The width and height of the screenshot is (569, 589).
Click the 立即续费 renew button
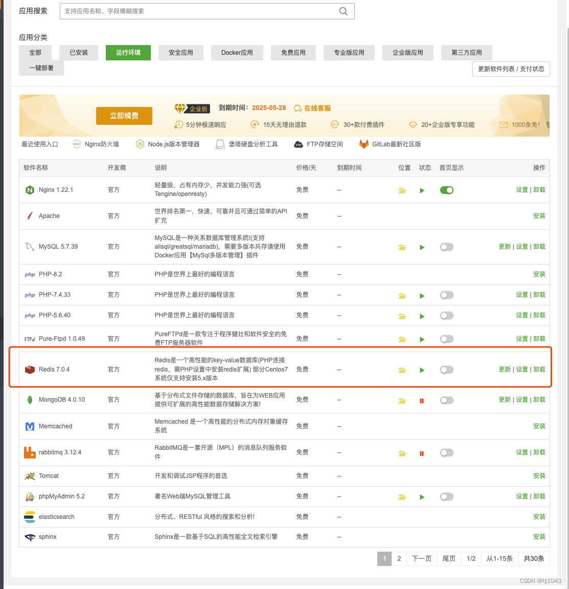point(124,116)
